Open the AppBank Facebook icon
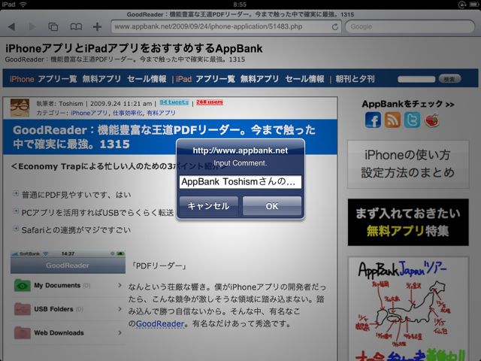Screen dimensions: 481x361 [373, 120]
